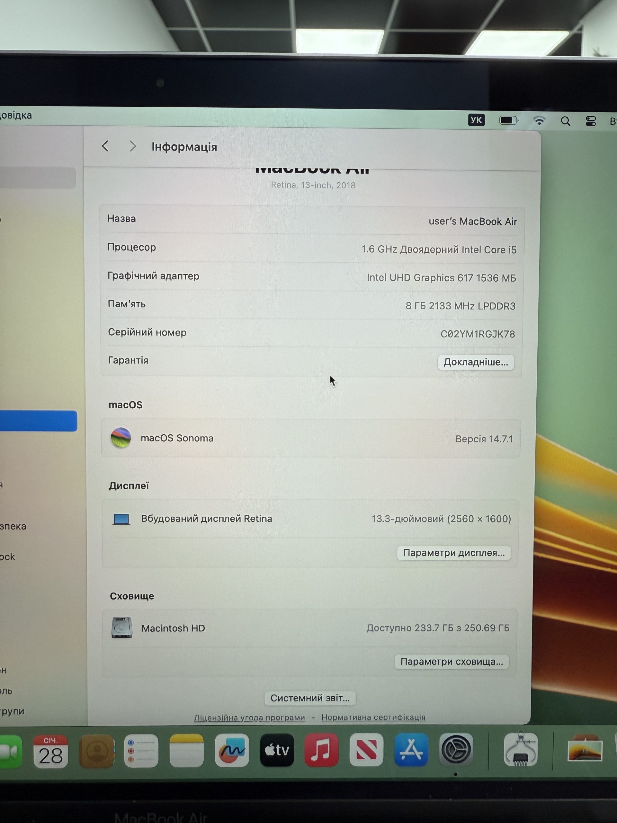617x823 pixels.
Task: Open System Settings Dock icon
Action: [456, 749]
